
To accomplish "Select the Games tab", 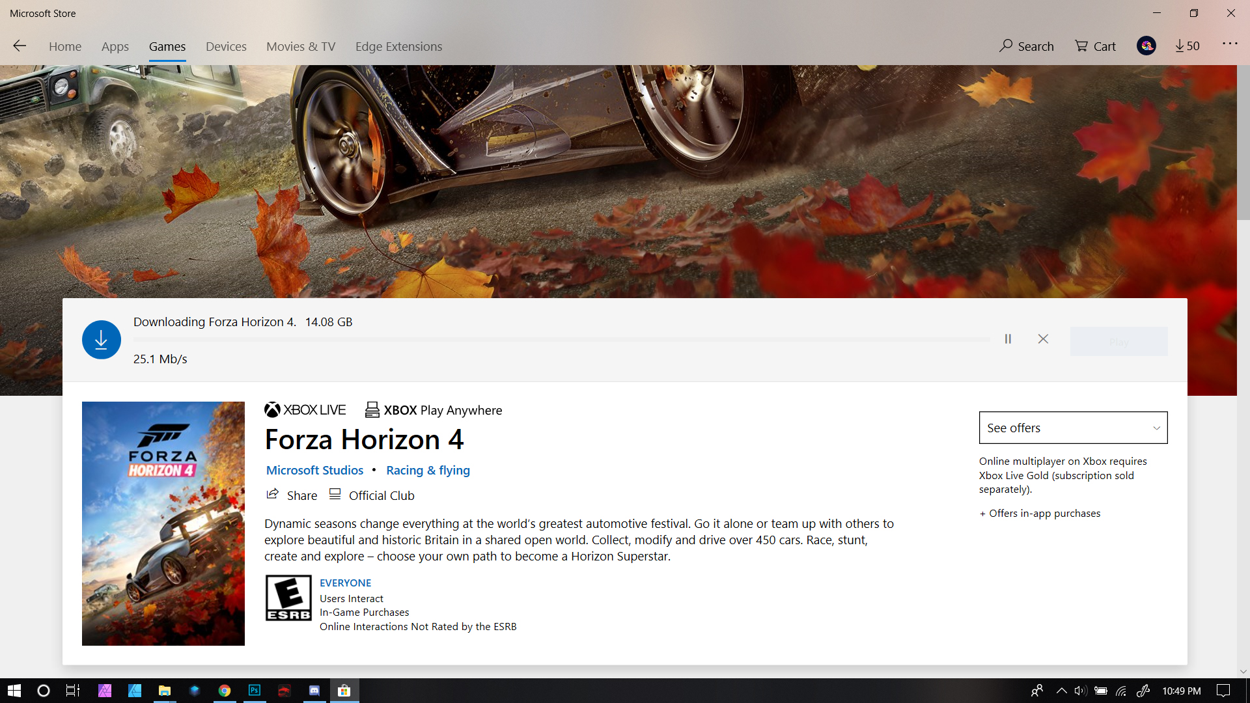I will point(167,46).
